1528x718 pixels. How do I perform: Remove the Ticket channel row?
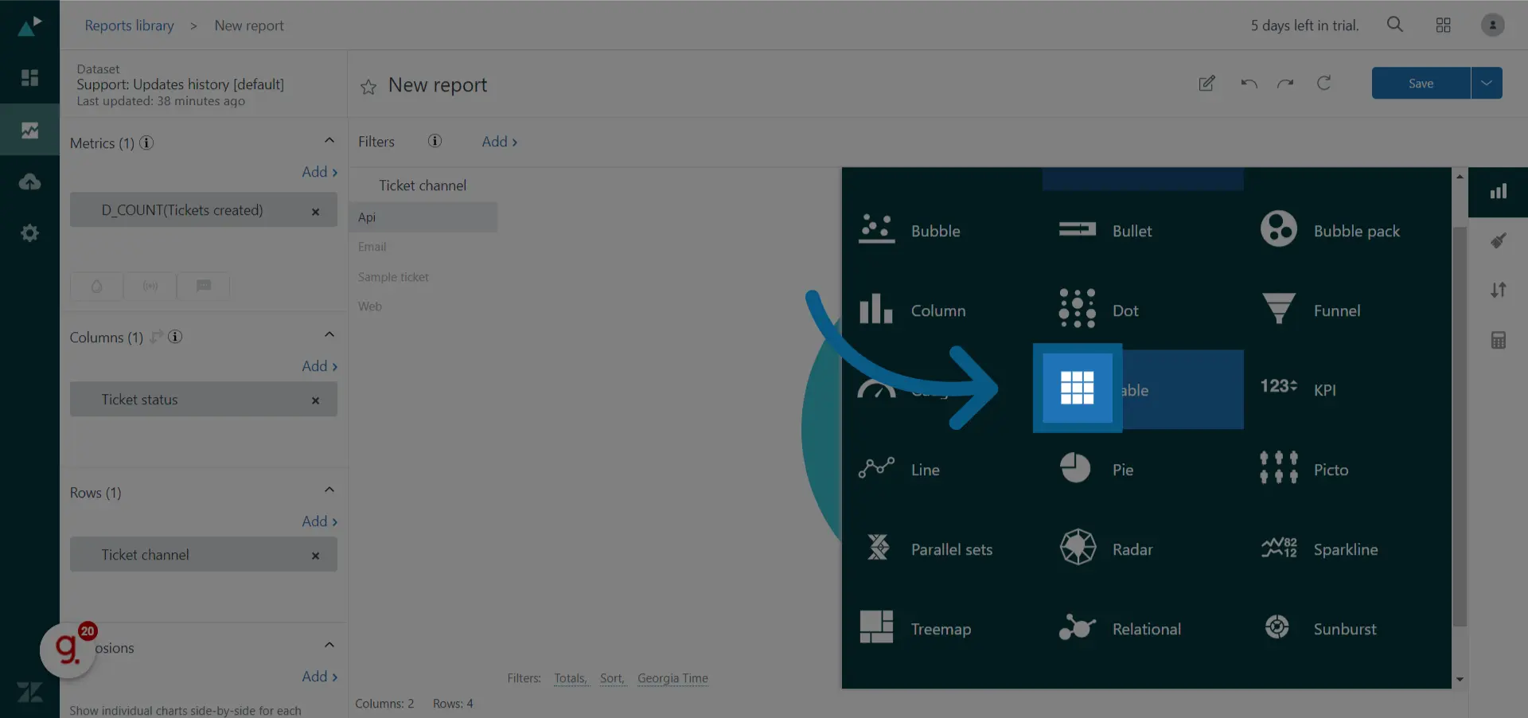click(315, 556)
